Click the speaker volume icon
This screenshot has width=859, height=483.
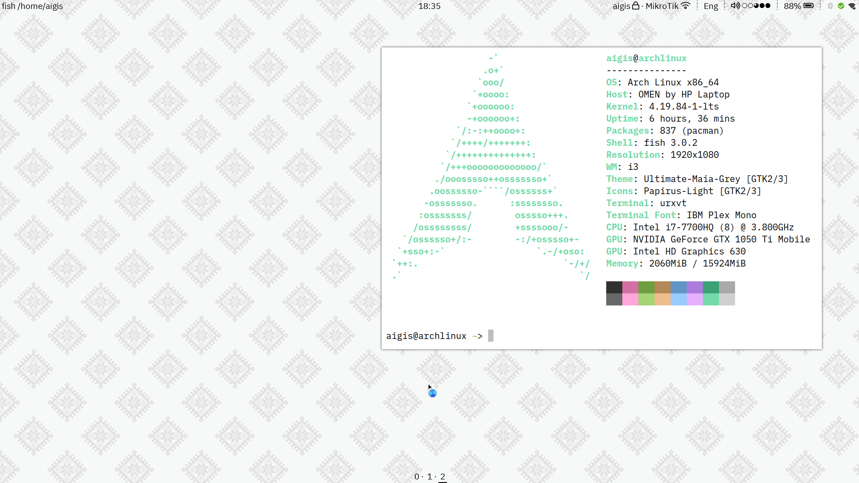coord(735,6)
